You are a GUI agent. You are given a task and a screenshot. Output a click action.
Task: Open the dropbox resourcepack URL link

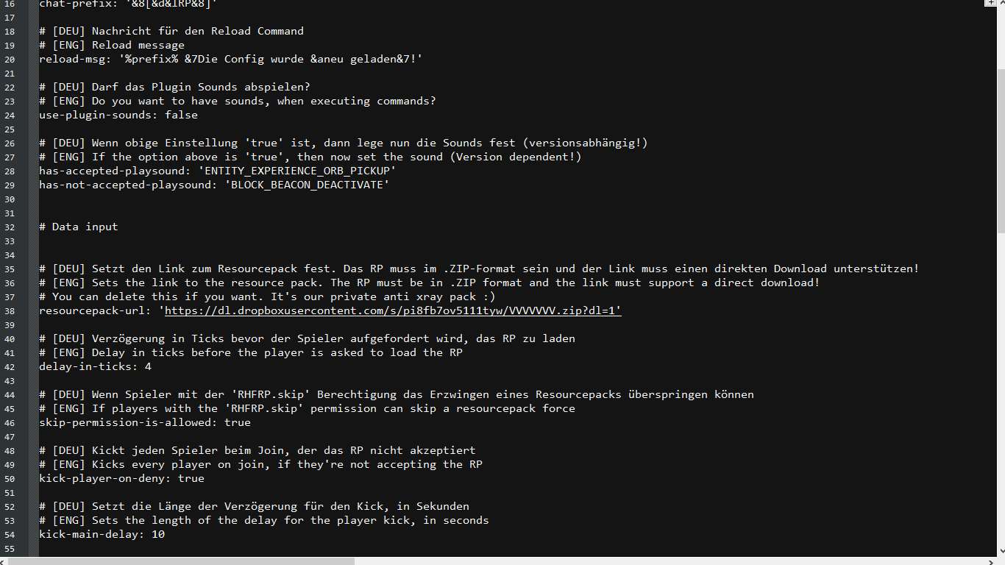pos(393,310)
